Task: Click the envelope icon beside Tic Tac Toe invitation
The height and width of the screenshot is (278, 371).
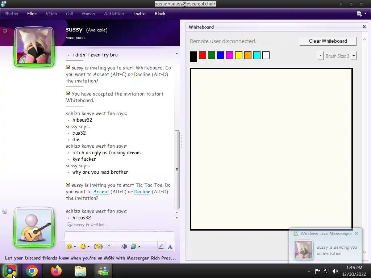Action: coord(68,185)
